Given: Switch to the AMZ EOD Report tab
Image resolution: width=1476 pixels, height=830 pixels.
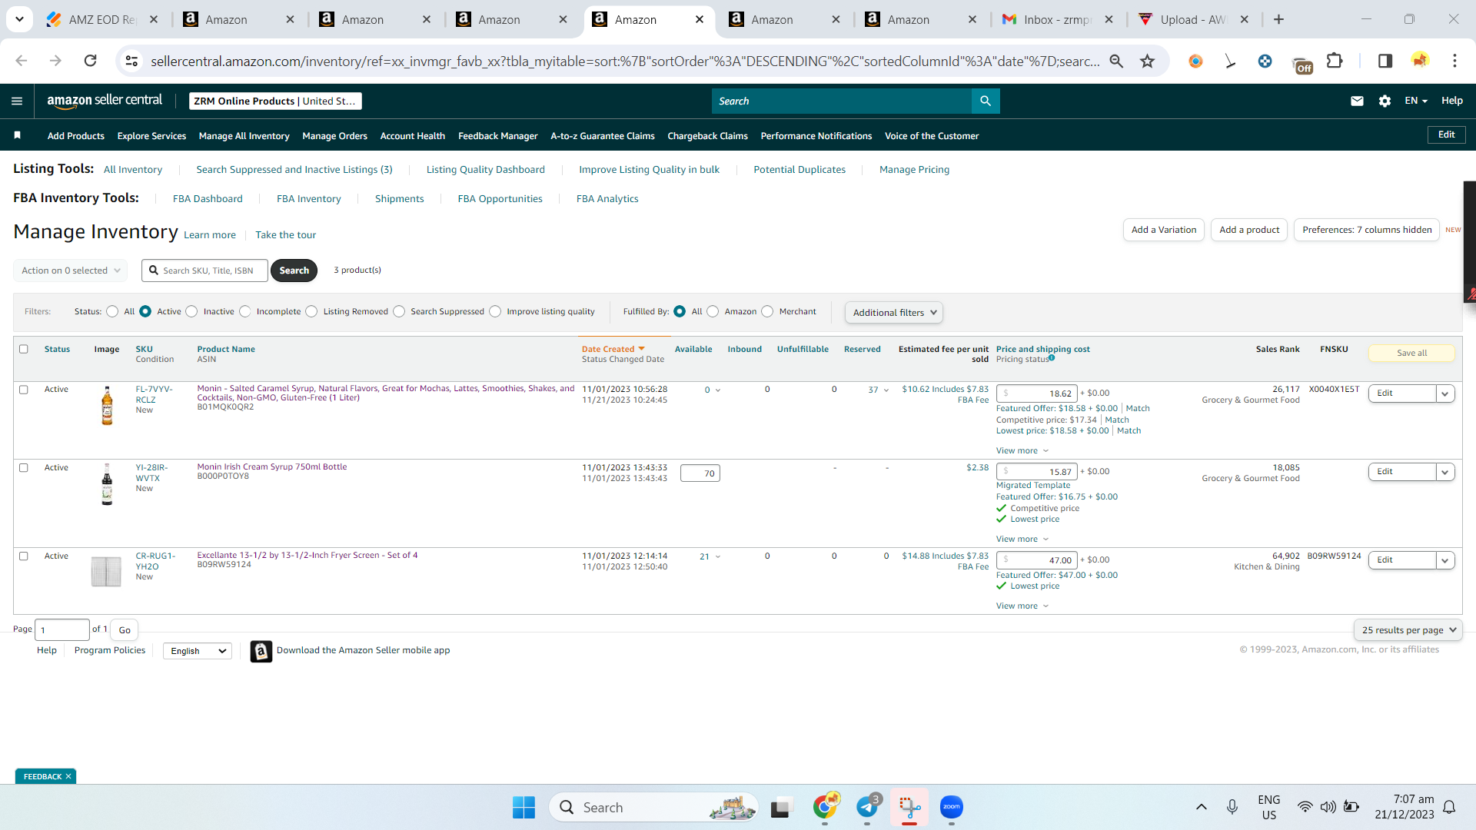Looking at the screenshot, I should coord(102,19).
